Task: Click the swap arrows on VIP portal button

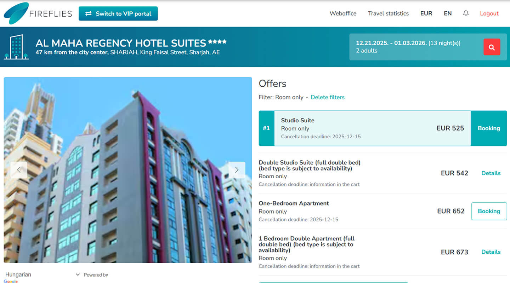Action: 89,13
